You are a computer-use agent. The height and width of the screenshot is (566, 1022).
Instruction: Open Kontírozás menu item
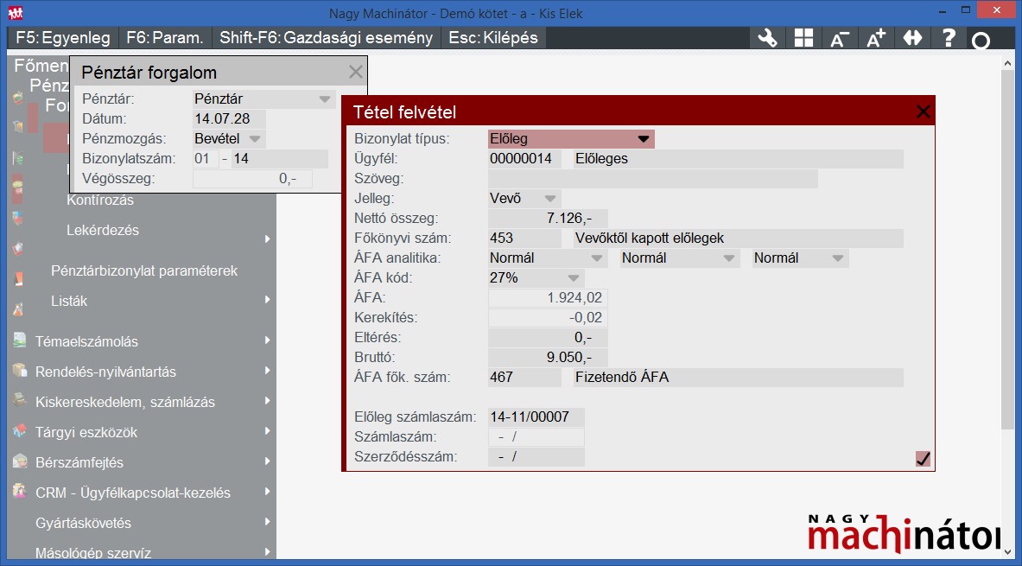click(x=100, y=200)
